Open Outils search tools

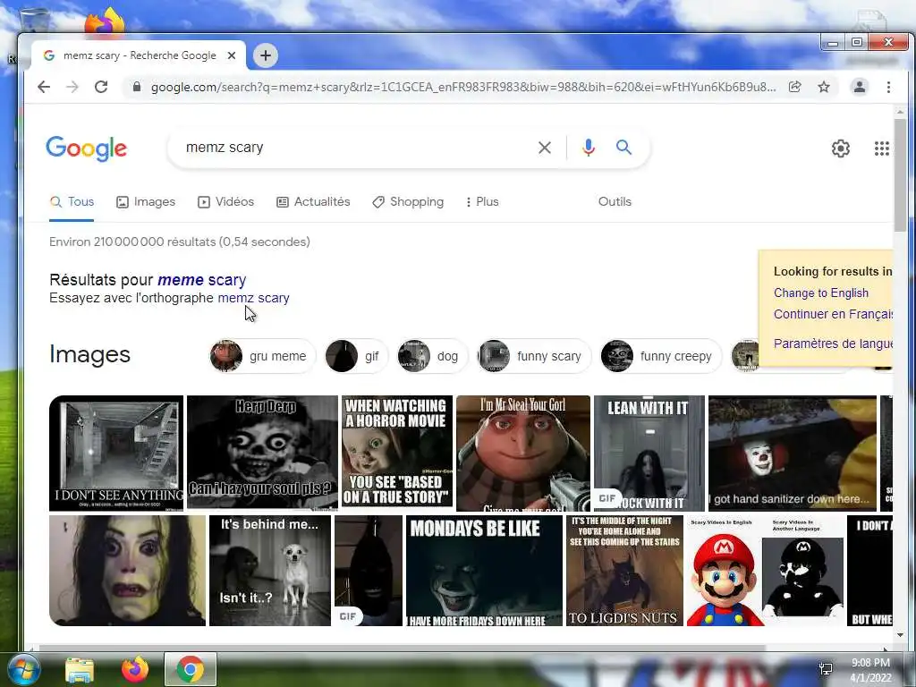coord(615,201)
